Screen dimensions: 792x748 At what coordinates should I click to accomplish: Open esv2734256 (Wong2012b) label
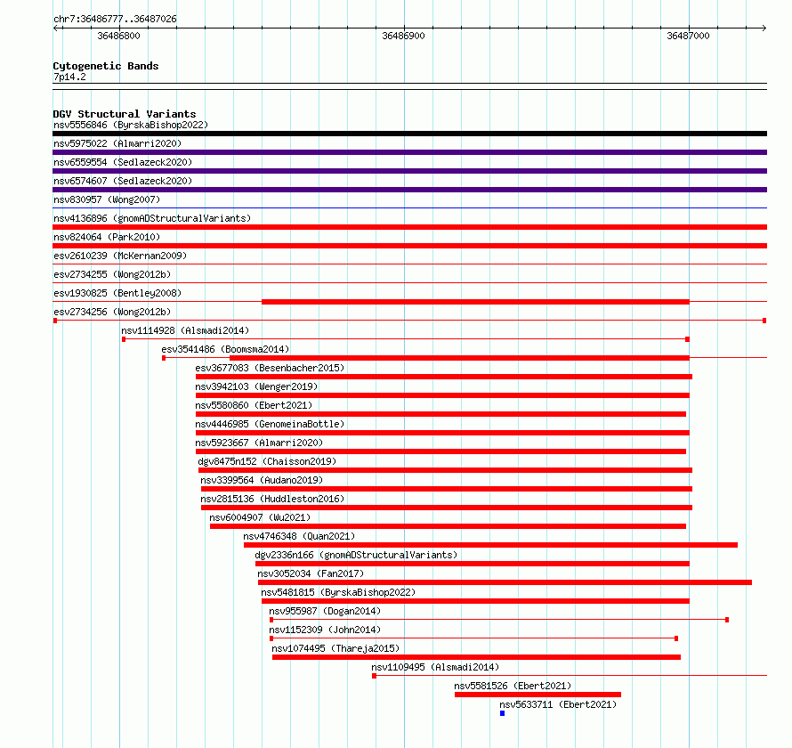click(x=112, y=312)
